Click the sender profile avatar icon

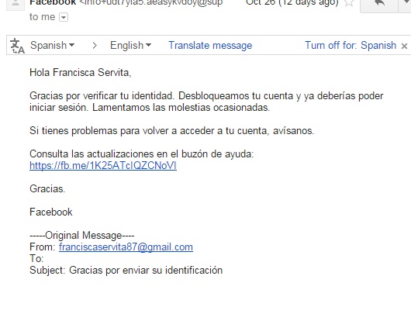[x=16, y=4]
